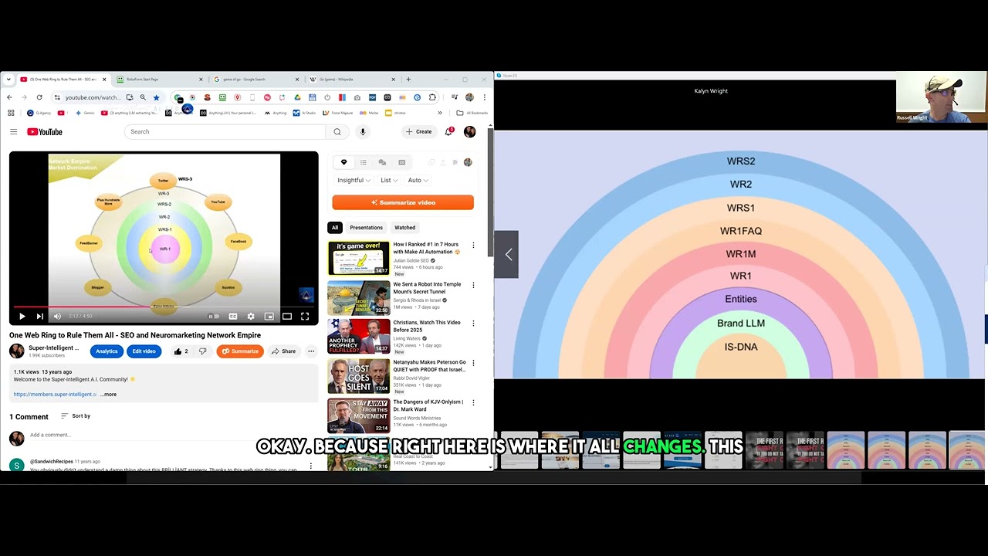This screenshot has height=556, width=988.
Task: Switch to Go (game) Wikipedia tab
Action: click(353, 79)
